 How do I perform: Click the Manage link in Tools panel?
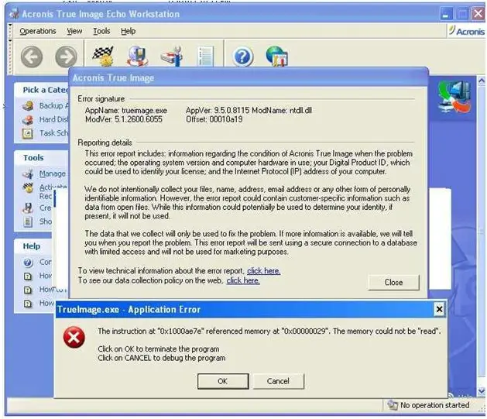(52, 173)
